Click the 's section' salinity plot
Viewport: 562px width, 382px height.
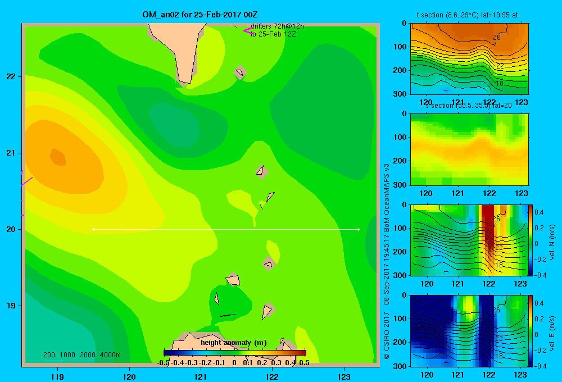pyautogui.click(x=469, y=149)
